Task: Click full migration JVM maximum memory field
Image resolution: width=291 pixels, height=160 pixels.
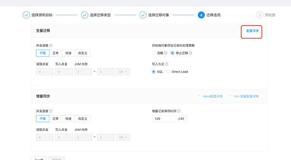Action: pos(106,72)
